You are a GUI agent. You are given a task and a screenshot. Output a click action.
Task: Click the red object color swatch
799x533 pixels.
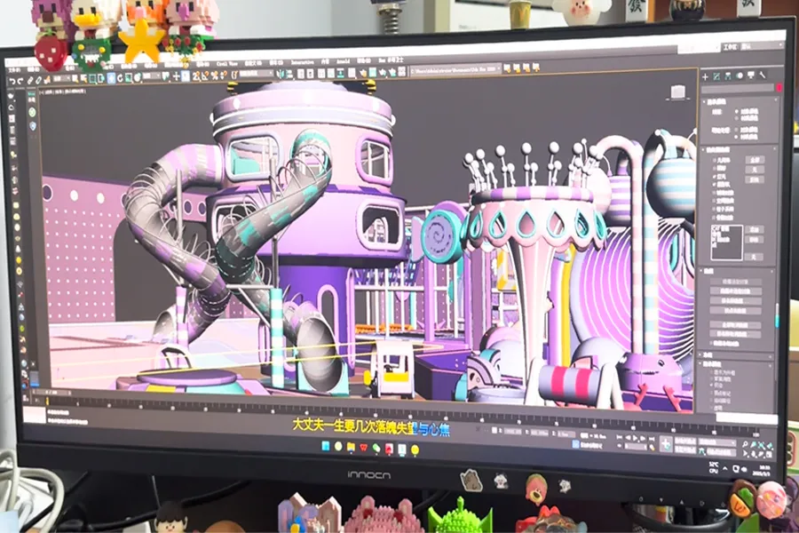779,87
